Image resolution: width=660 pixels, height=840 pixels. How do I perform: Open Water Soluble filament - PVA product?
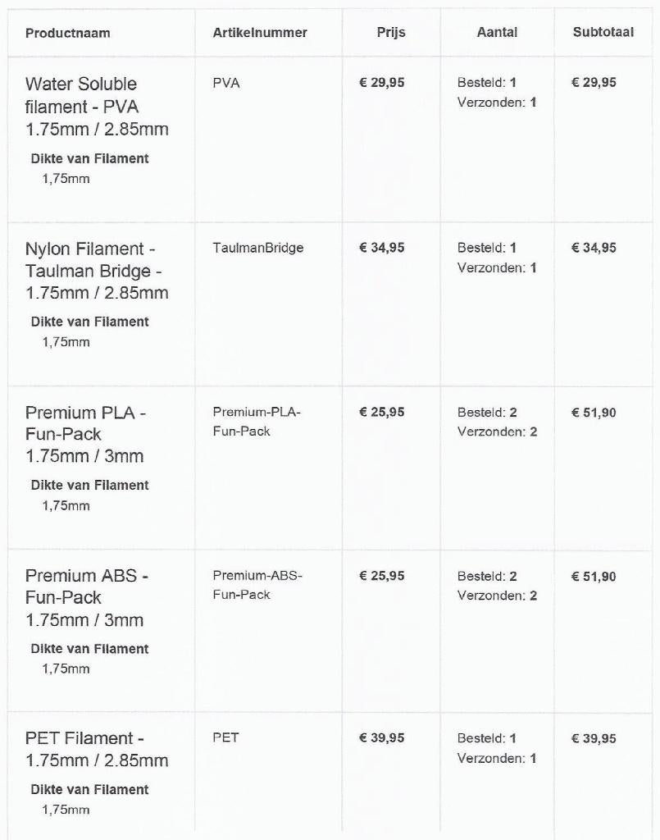(x=97, y=107)
